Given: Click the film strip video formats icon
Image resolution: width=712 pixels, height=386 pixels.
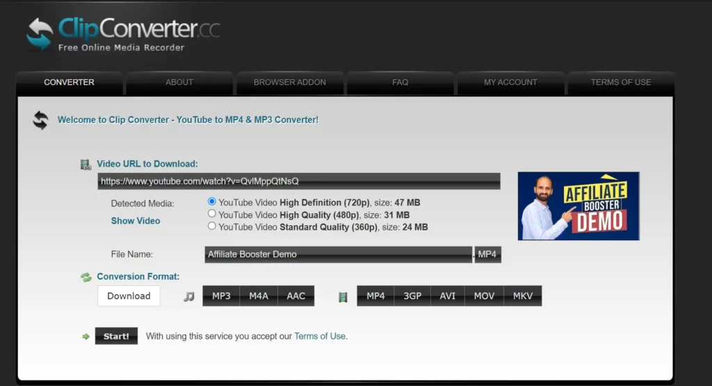Looking at the screenshot, I should pos(343,297).
